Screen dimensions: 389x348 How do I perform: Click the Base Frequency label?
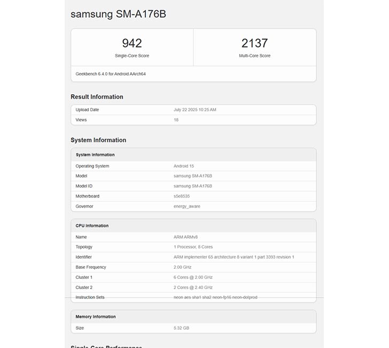point(91,267)
